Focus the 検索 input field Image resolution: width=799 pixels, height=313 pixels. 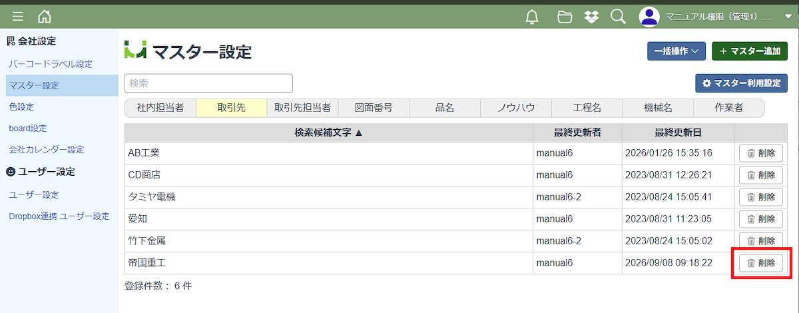pyautogui.click(x=208, y=83)
